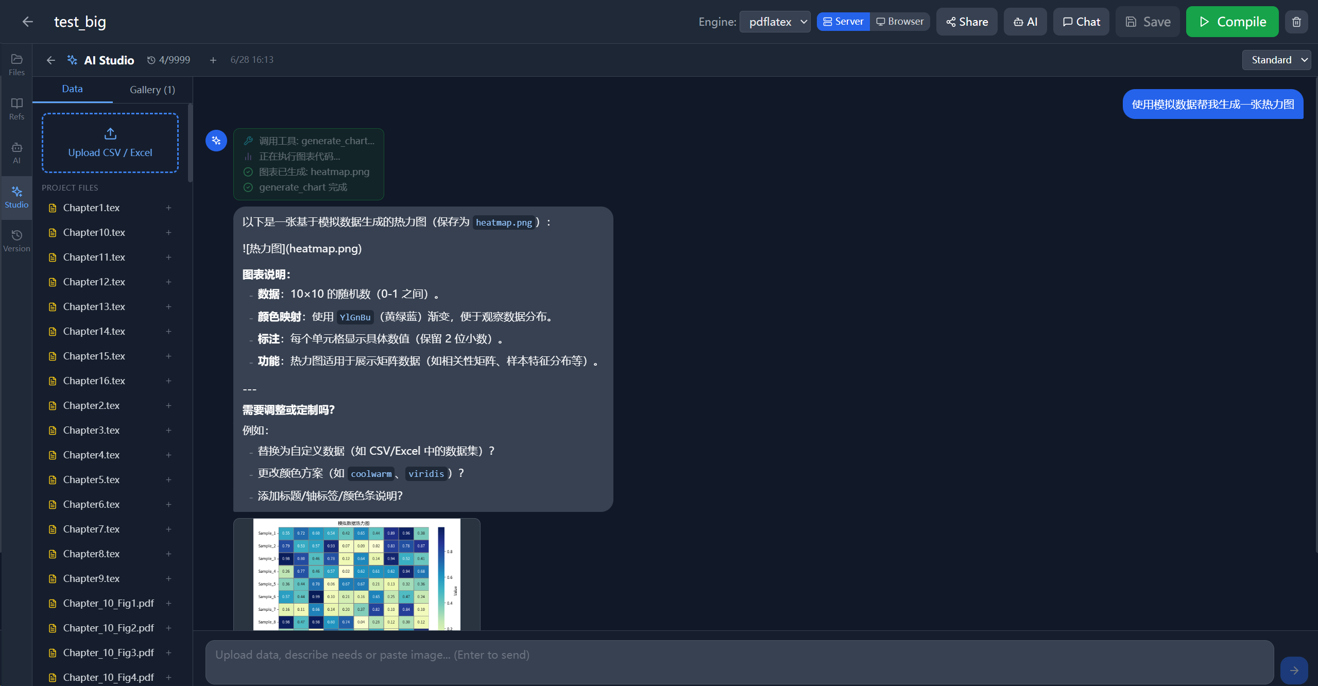Click the viridis code tag
The image size is (1318, 686).
pyautogui.click(x=426, y=474)
